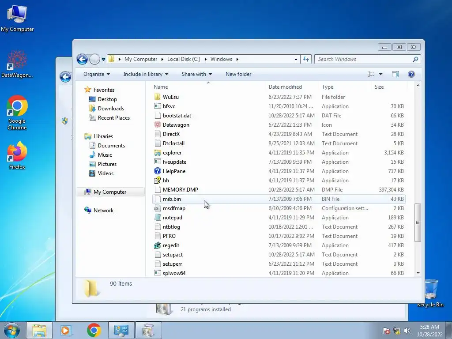Click the Back arrow in background window
This screenshot has height=339, width=452.
click(65, 77)
